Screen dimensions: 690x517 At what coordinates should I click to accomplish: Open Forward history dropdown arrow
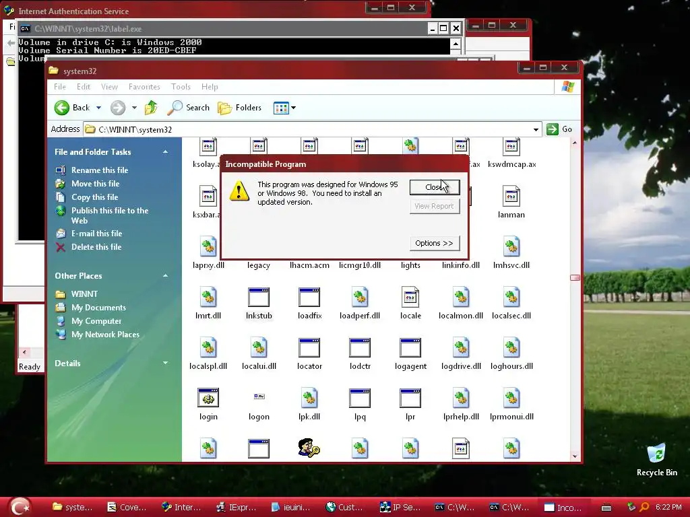pyautogui.click(x=134, y=108)
